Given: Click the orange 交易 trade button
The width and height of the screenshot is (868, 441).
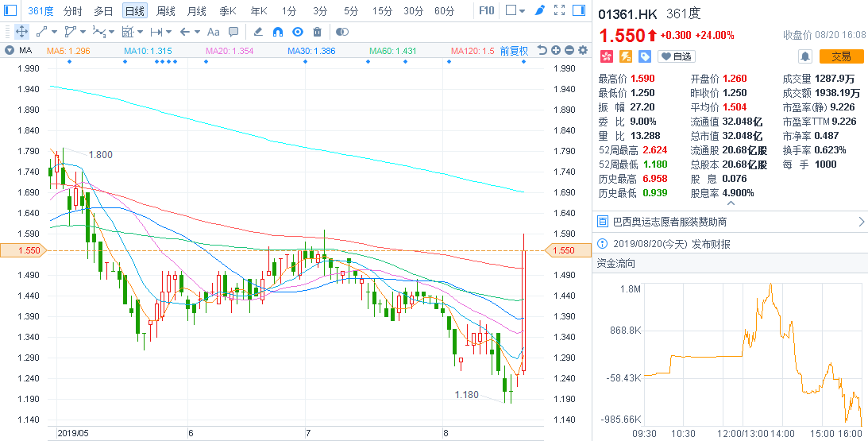Looking at the screenshot, I should (842, 56).
